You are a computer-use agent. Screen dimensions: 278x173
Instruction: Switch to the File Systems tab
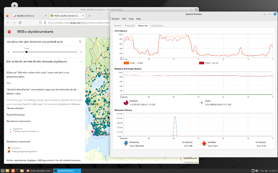pyautogui.click(x=157, y=26)
